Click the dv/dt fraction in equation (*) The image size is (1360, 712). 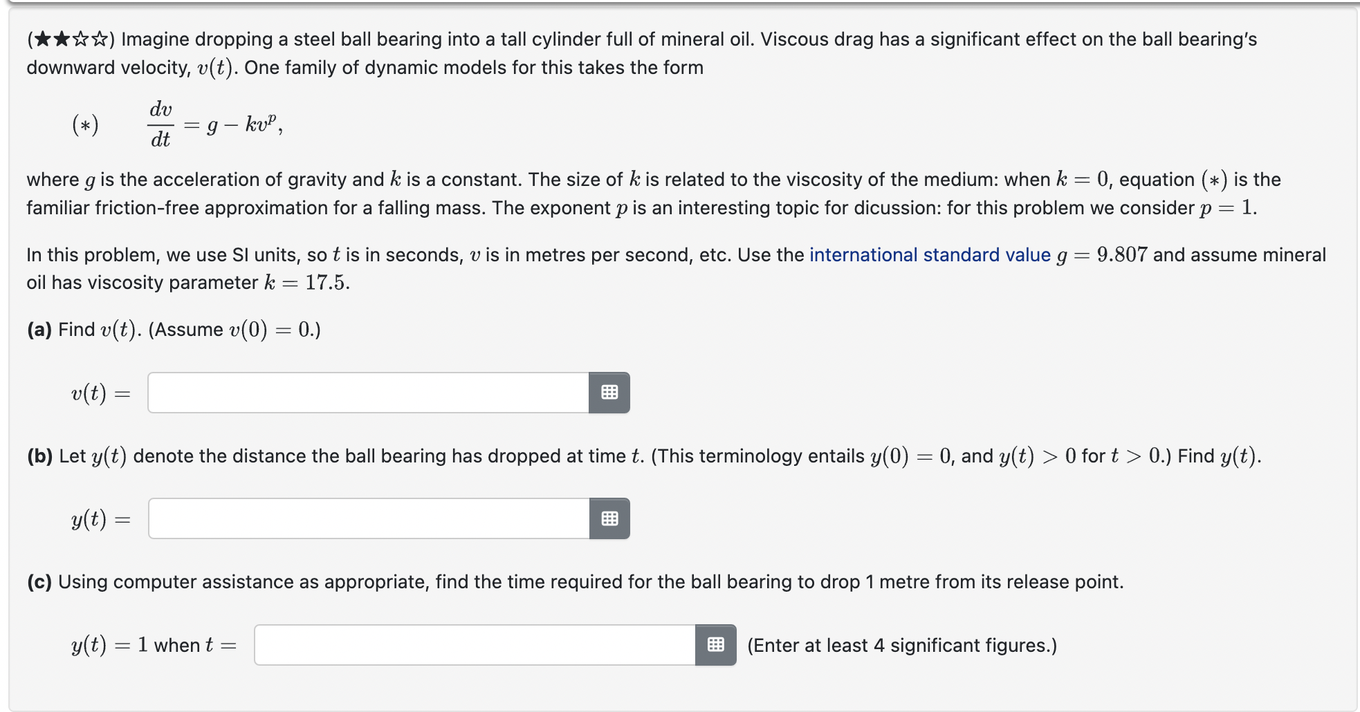[160, 124]
